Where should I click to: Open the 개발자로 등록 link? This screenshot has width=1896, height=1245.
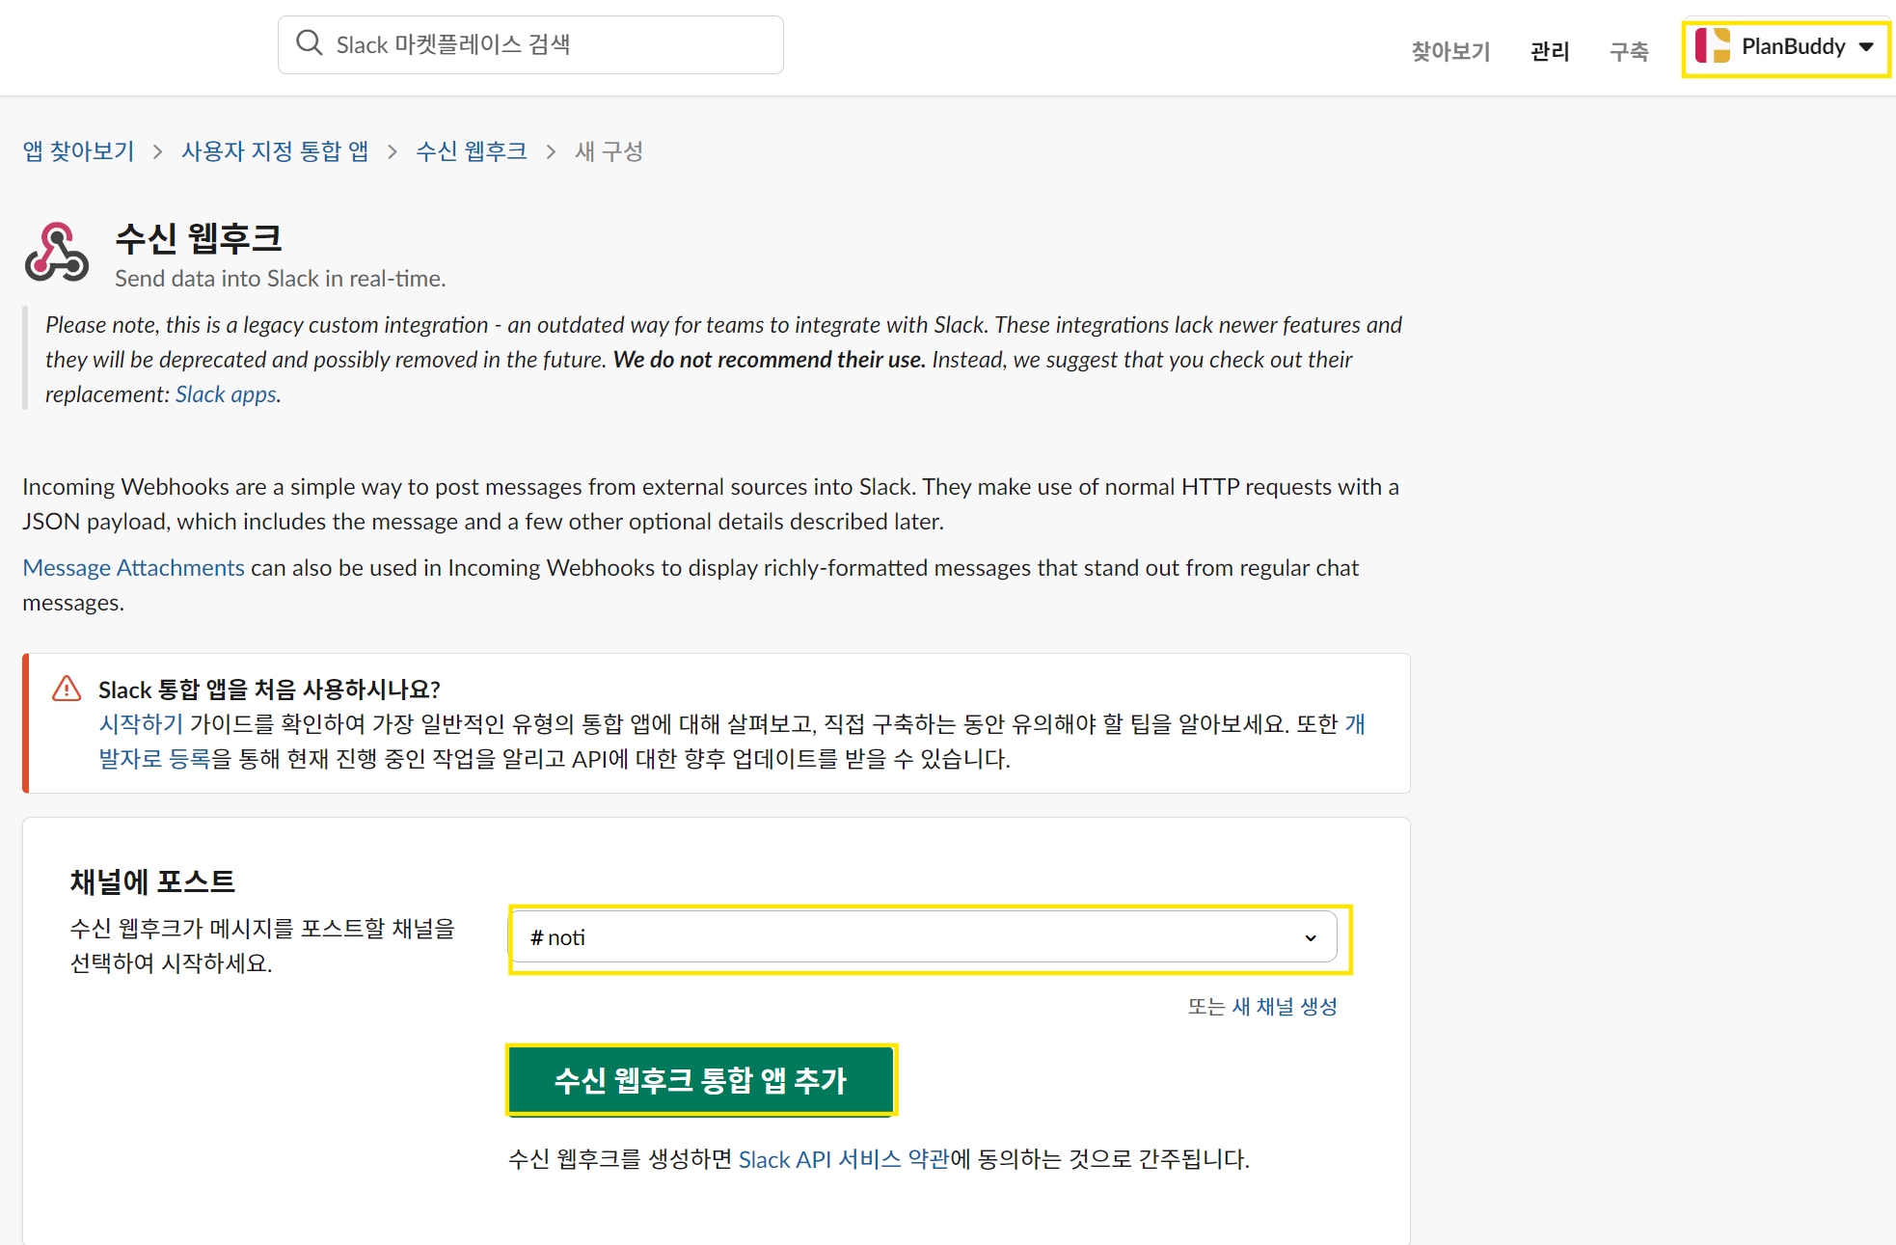click(154, 759)
